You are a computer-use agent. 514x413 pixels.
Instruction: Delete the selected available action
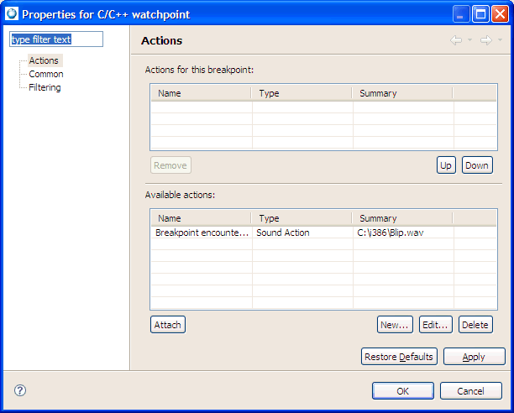point(475,324)
